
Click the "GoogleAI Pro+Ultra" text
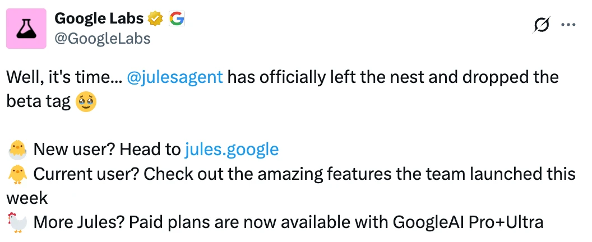point(469,222)
